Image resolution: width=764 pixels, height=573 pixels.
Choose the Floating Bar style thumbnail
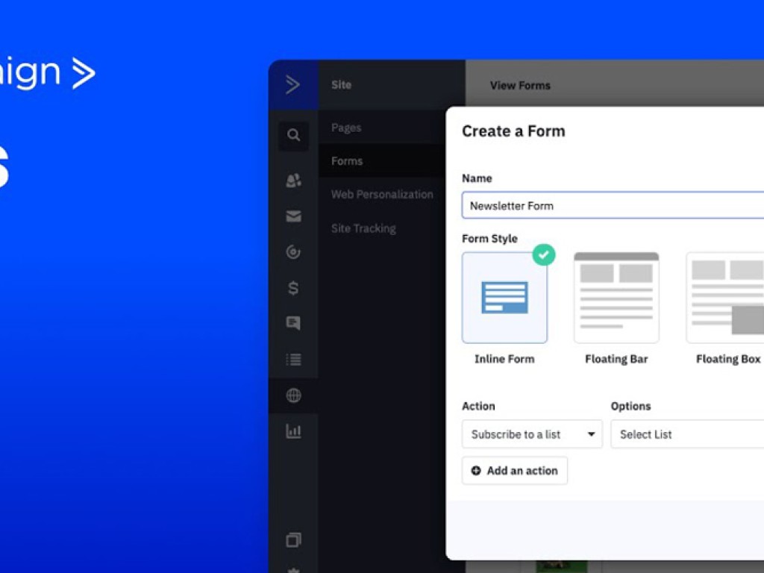tap(616, 298)
